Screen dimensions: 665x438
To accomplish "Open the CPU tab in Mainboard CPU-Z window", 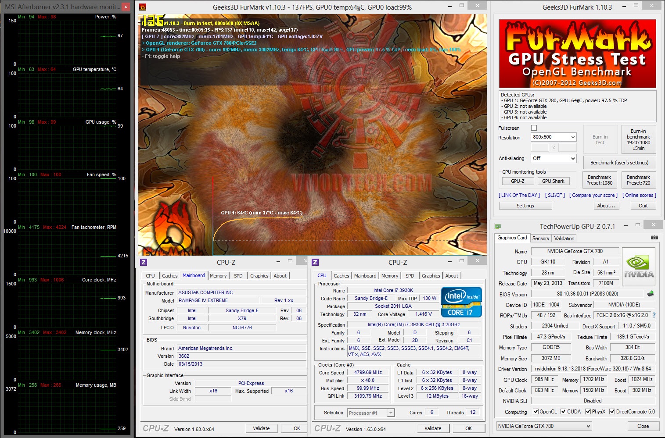I will (150, 276).
